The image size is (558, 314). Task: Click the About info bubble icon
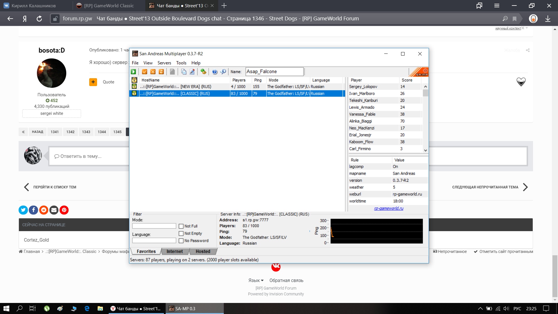pos(223,72)
